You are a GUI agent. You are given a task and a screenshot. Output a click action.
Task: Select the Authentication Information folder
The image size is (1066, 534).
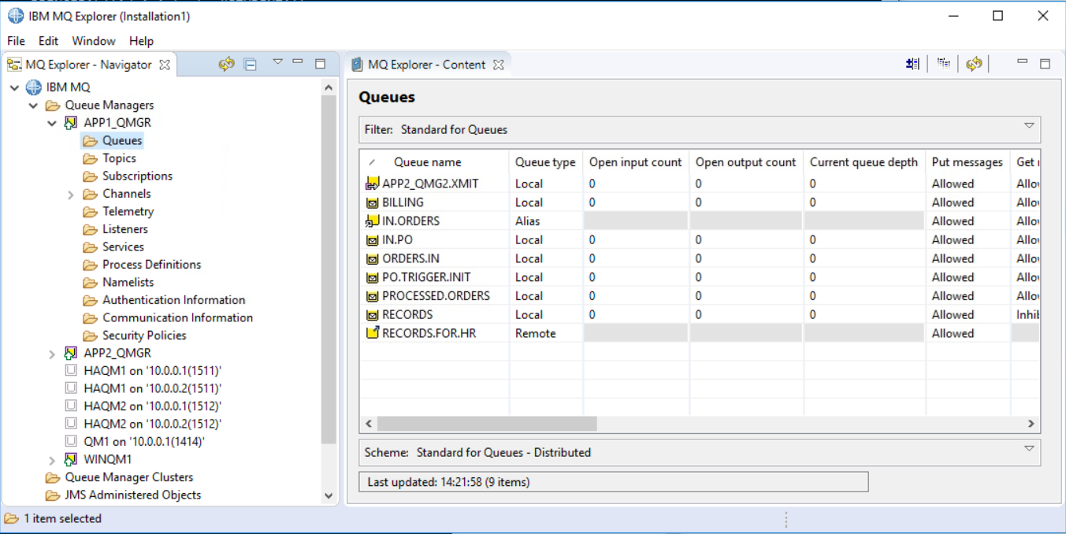point(164,300)
